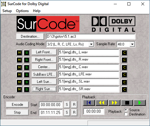Click the rewind to start playback button
The width and height of the screenshot is (150, 126).
pyautogui.click(x=89, y=103)
